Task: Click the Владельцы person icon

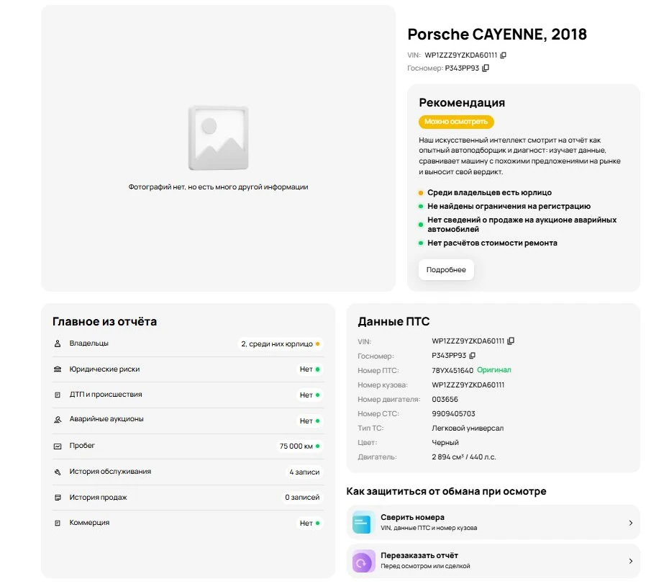Action: click(x=58, y=344)
